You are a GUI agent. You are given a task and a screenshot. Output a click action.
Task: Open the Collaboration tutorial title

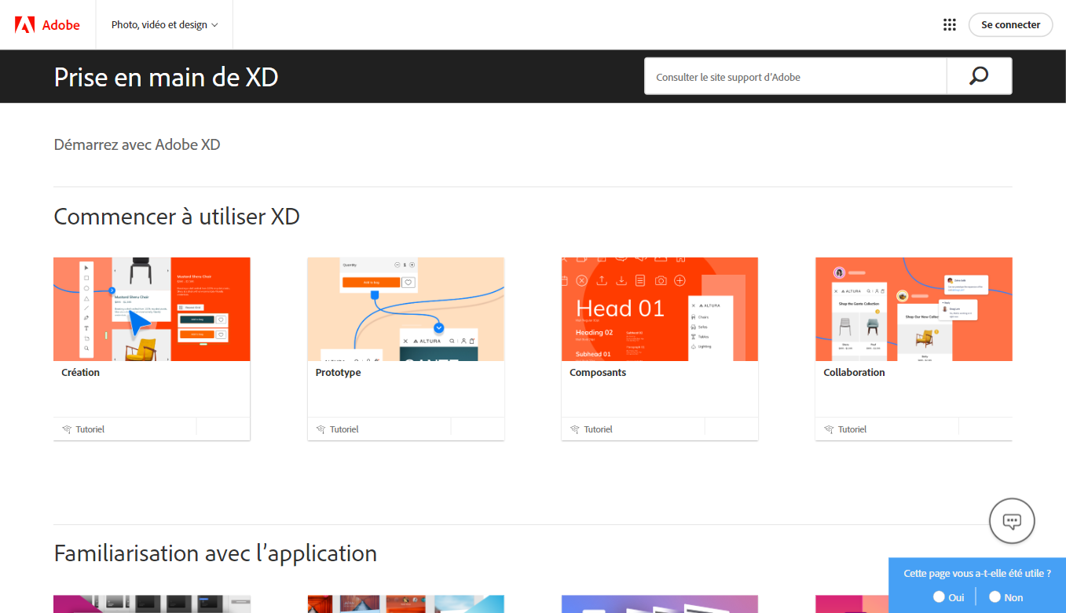[x=854, y=372]
